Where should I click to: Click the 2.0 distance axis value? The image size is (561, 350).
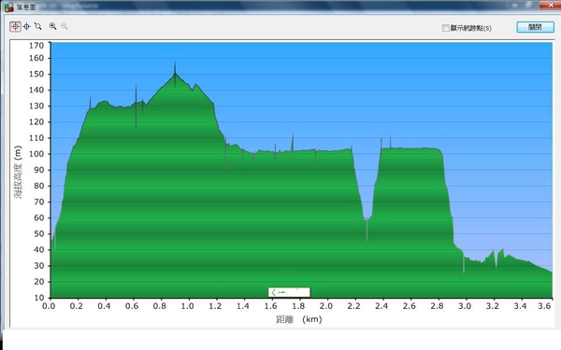point(326,306)
